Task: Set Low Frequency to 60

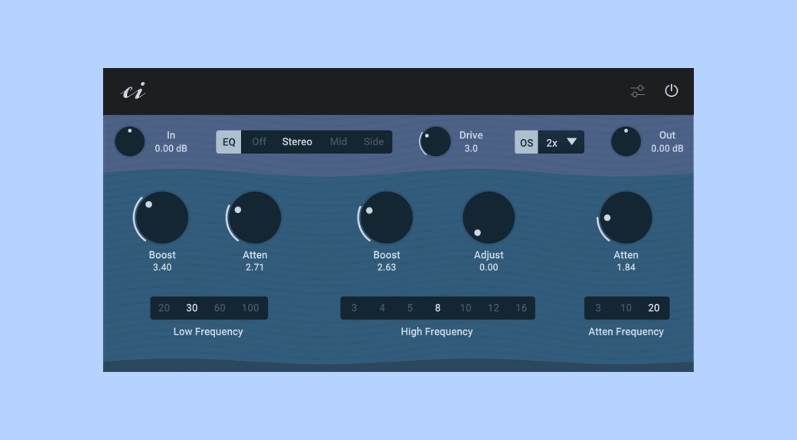Action: click(219, 308)
